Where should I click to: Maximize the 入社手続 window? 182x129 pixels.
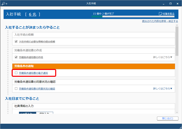pos(170,4)
